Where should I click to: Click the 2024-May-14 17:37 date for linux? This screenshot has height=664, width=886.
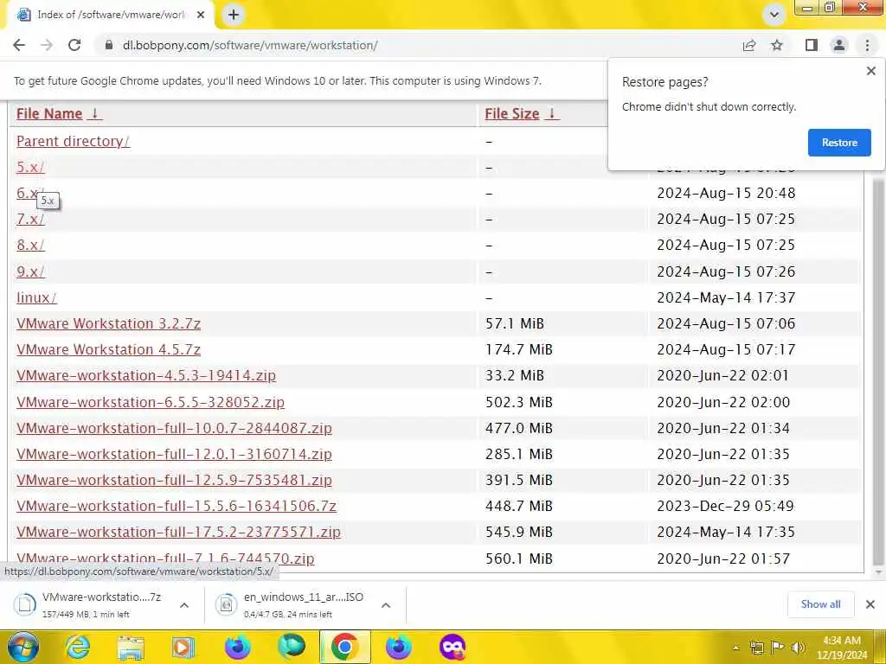[726, 297]
